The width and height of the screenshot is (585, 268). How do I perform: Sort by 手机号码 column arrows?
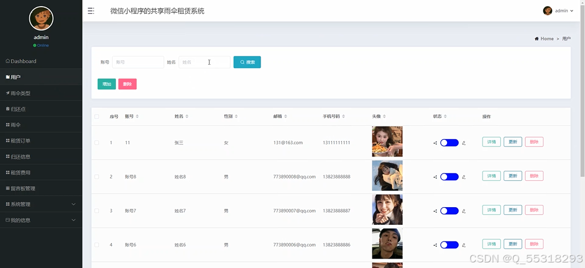pos(343,117)
